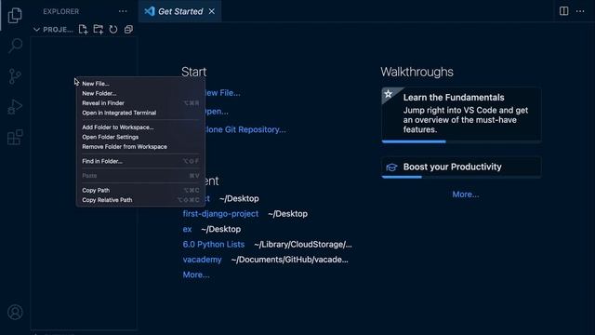Open recent first-django-project folder
595x335 pixels.
click(x=220, y=214)
